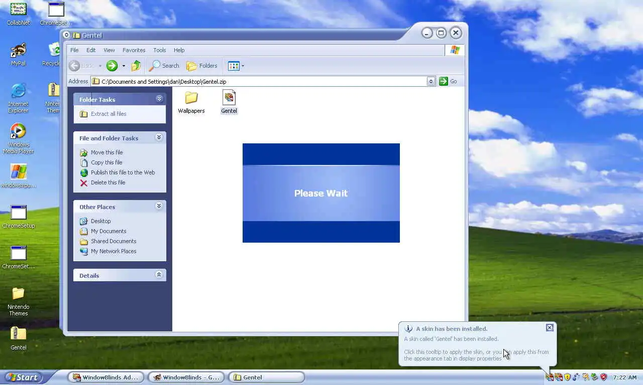This screenshot has width=643, height=385.
Task: Open the Edit menu
Action: pyautogui.click(x=91, y=50)
